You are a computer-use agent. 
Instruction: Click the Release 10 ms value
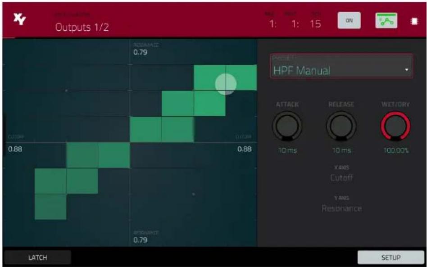341,150
